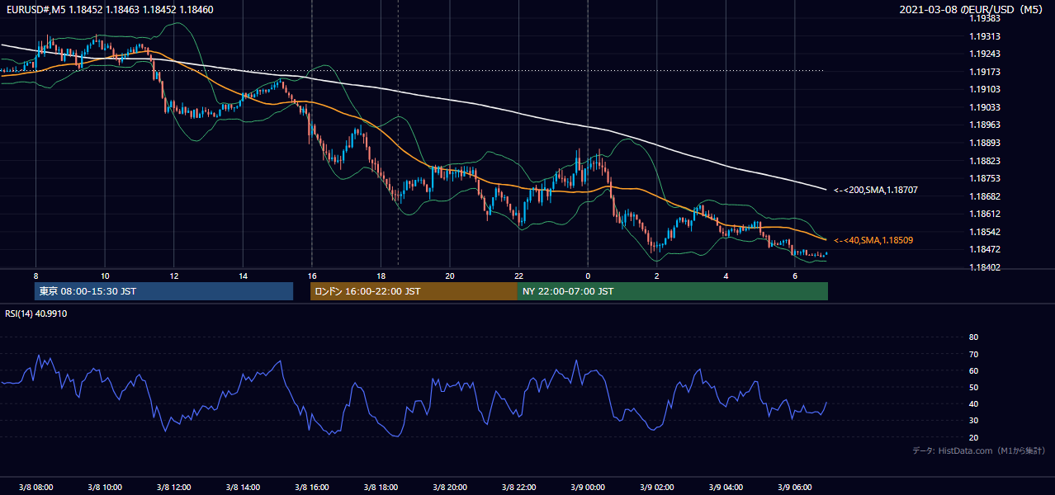Click the 3/8 10:00 date label

[x=105, y=487]
